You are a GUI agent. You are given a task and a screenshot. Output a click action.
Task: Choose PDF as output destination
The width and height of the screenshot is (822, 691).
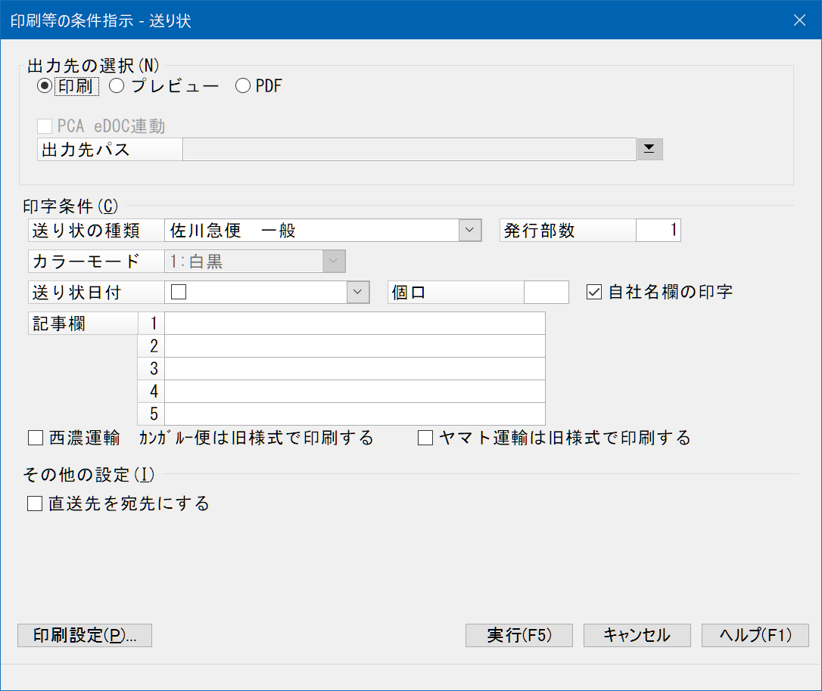pyautogui.click(x=243, y=86)
